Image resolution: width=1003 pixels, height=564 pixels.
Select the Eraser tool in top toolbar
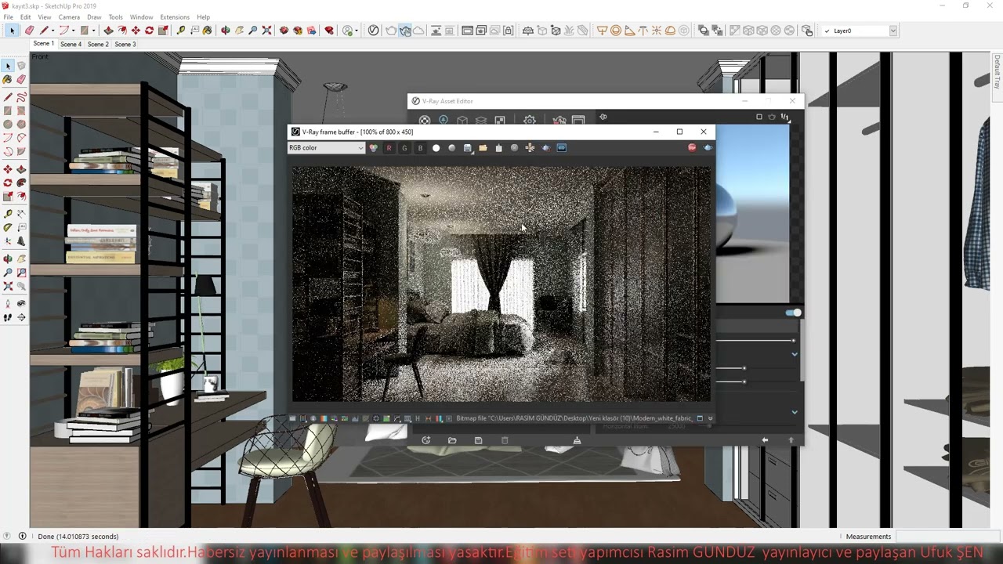click(x=29, y=31)
